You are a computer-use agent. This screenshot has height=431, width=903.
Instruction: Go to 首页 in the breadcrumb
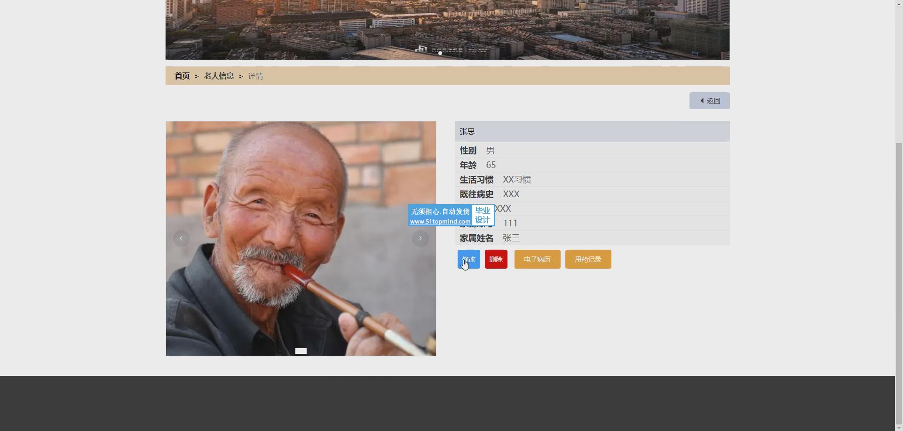[182, 76]
